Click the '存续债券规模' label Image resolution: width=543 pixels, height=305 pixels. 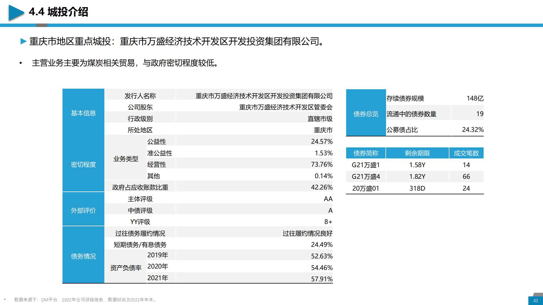pos(405,99)
